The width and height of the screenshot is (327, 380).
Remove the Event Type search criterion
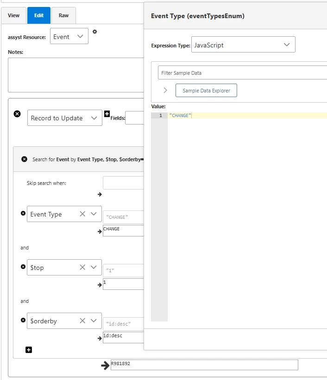tap(23, 213)
